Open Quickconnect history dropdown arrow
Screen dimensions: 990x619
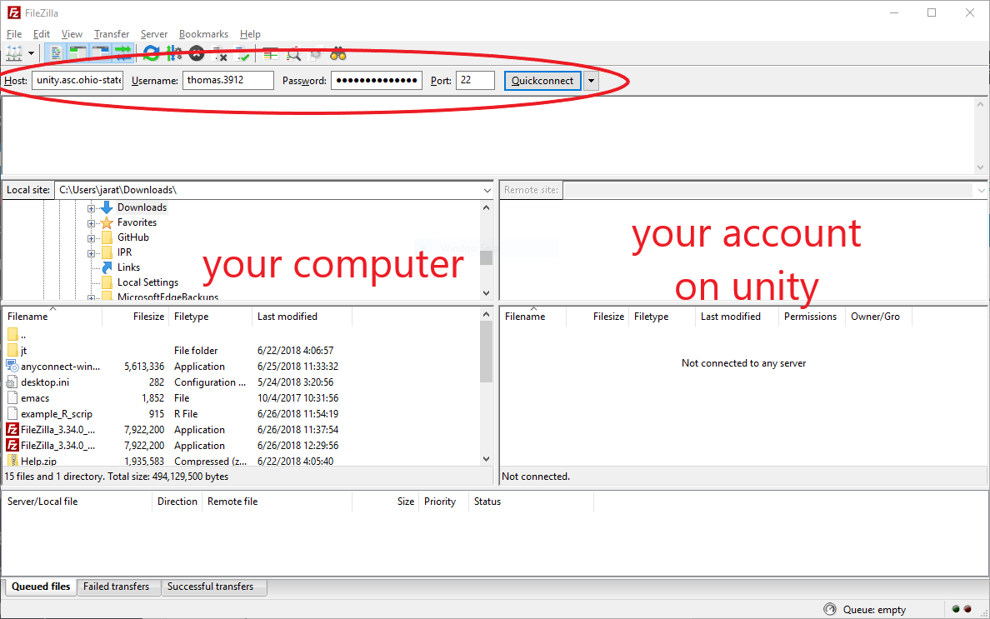pyautogui.click(x=591, y=81)
